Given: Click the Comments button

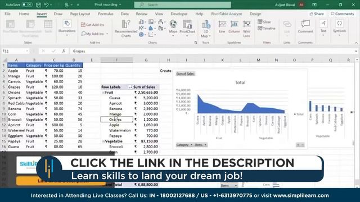Looking at the screenshot, I should [343, 14].
